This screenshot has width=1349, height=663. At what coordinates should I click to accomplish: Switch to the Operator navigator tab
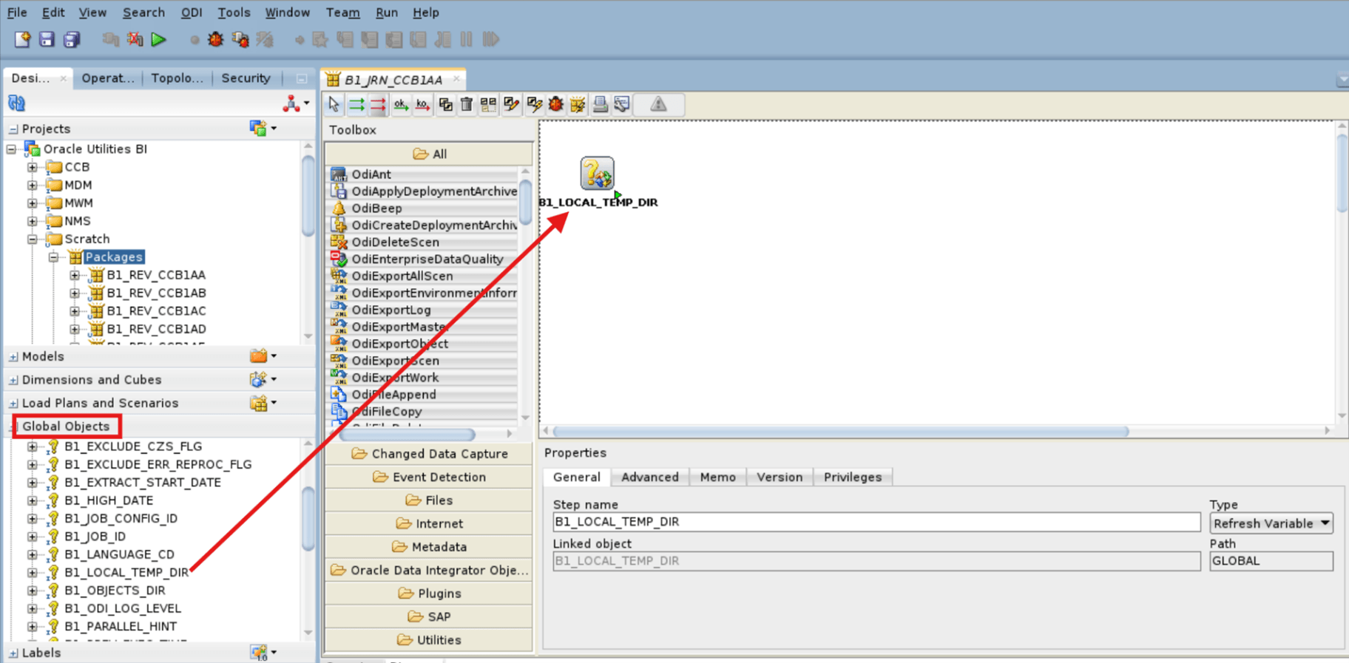click(108, 78)
